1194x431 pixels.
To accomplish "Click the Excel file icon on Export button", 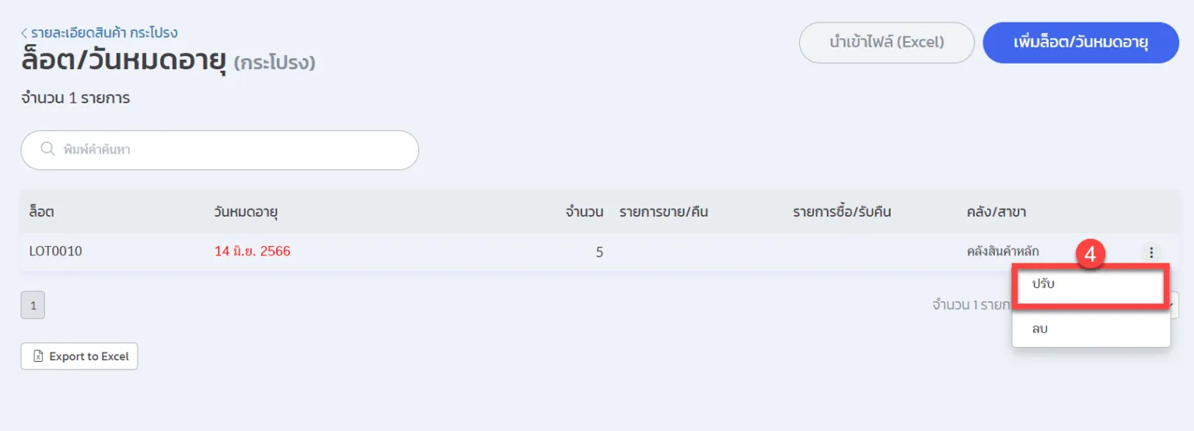I will click(x=37, y=356).
